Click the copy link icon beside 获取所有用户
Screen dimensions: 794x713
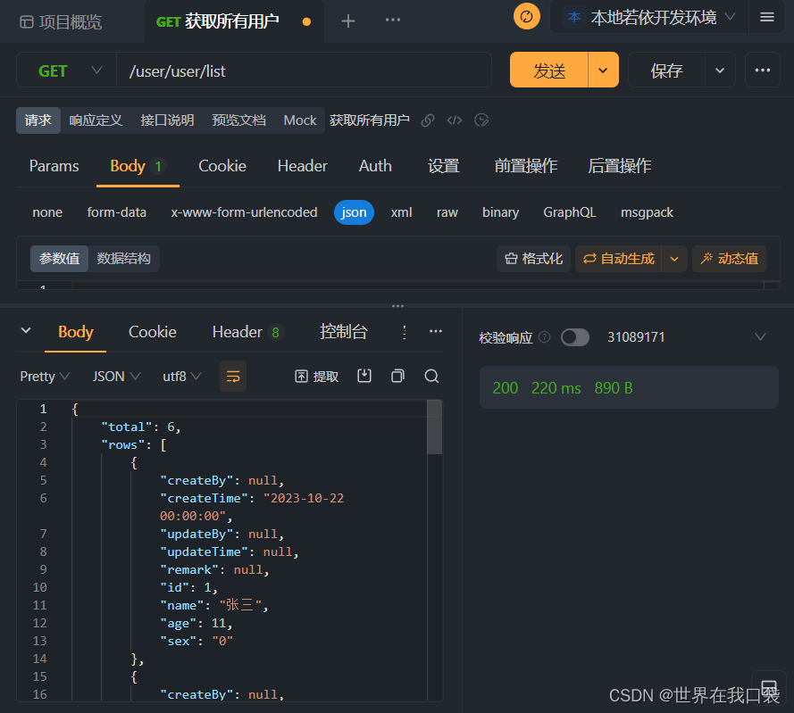[x=428, y=120]
